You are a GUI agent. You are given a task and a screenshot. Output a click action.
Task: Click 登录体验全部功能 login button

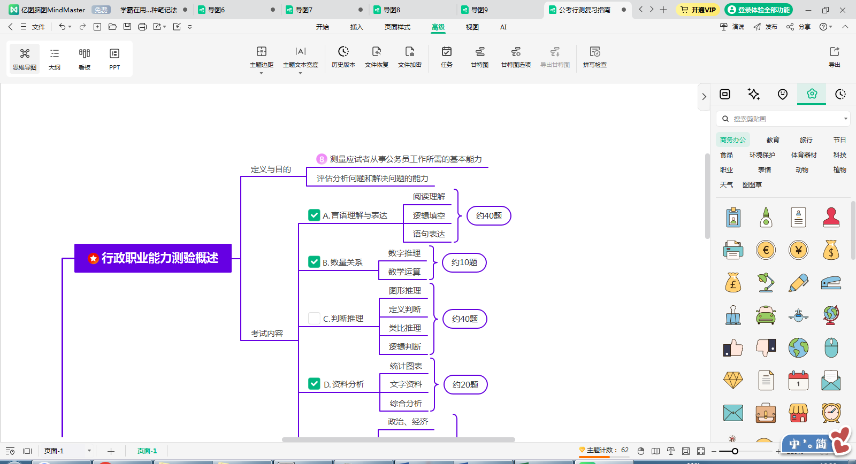pos(759,10)
